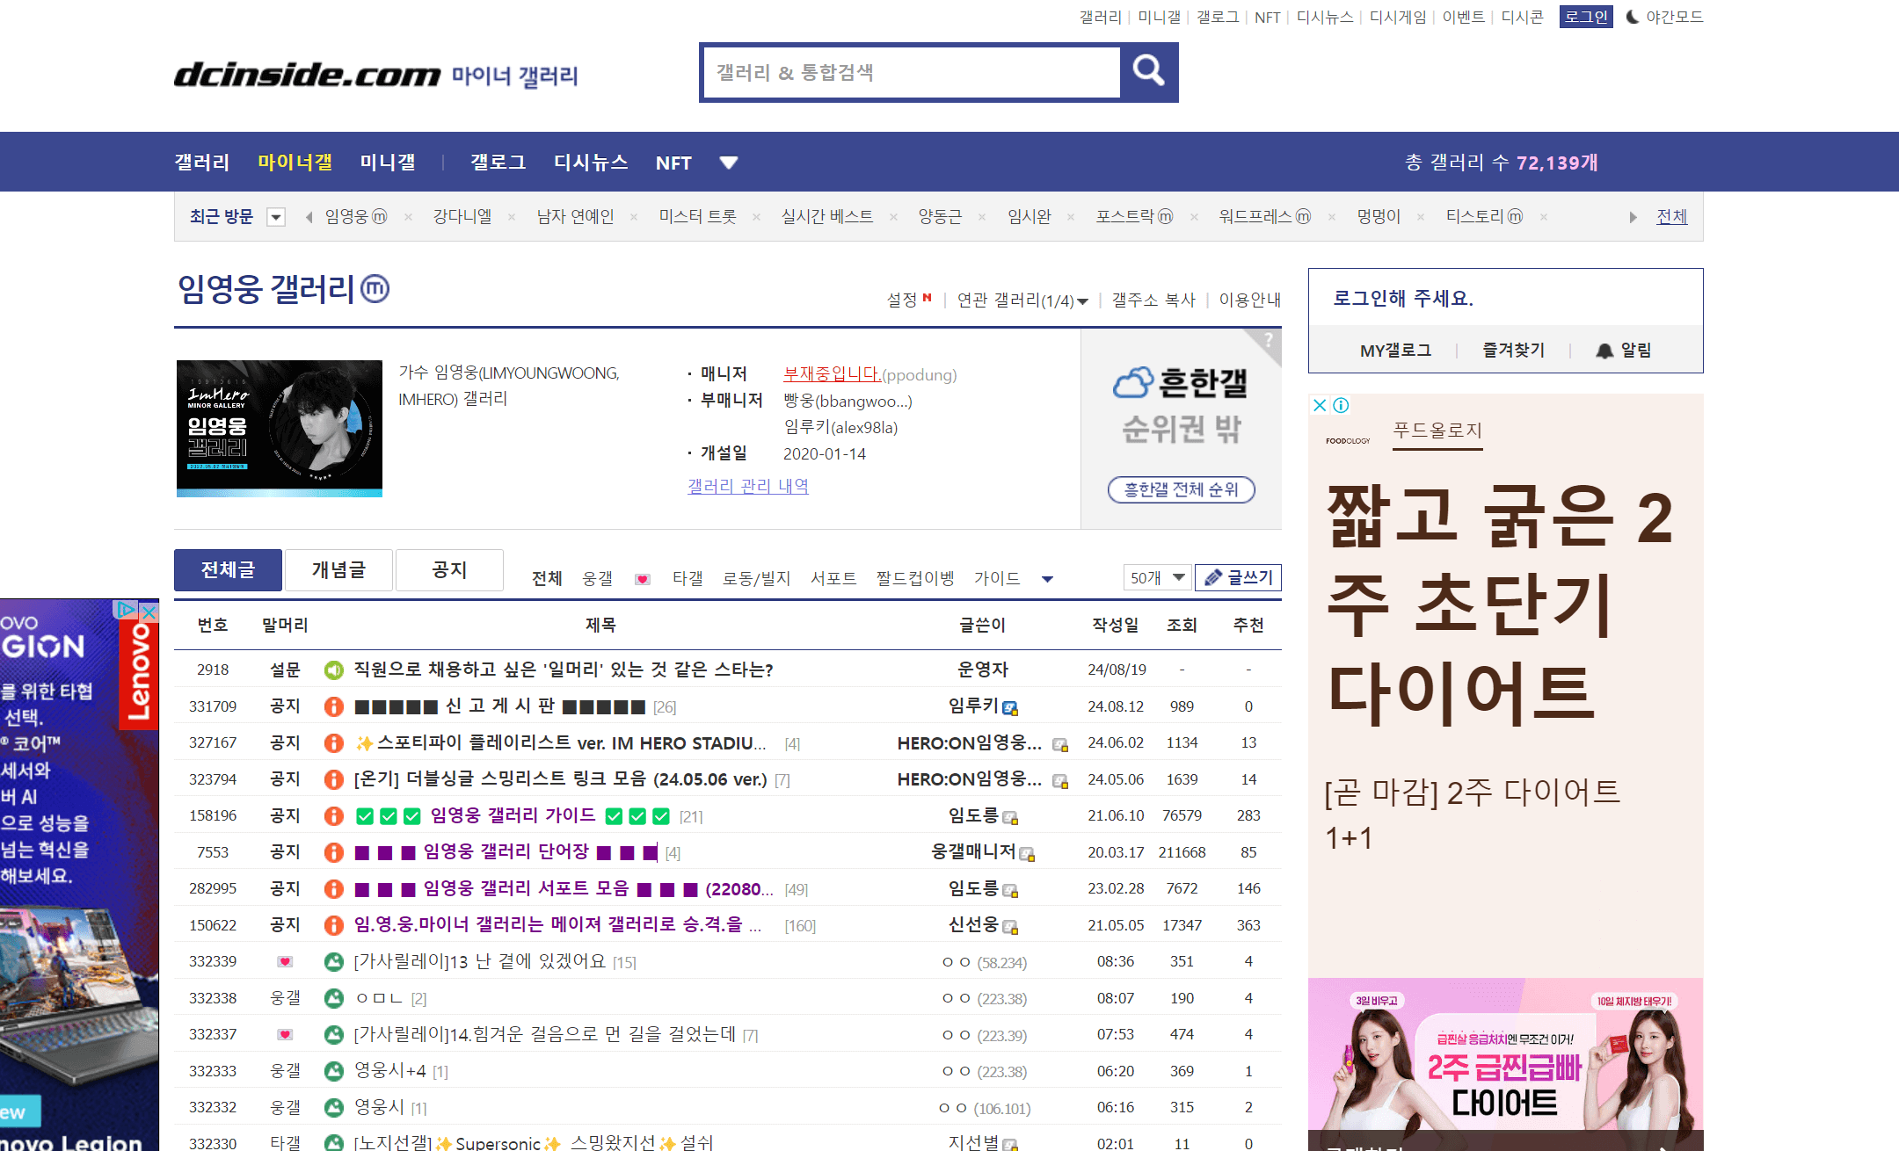
Task: Open the 디시뉴스 menu item
Action: (x=591, y=162)
